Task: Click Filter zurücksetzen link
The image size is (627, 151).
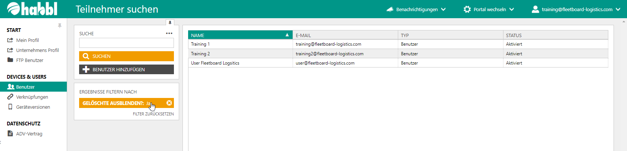Action: click(x=153, y=114)
